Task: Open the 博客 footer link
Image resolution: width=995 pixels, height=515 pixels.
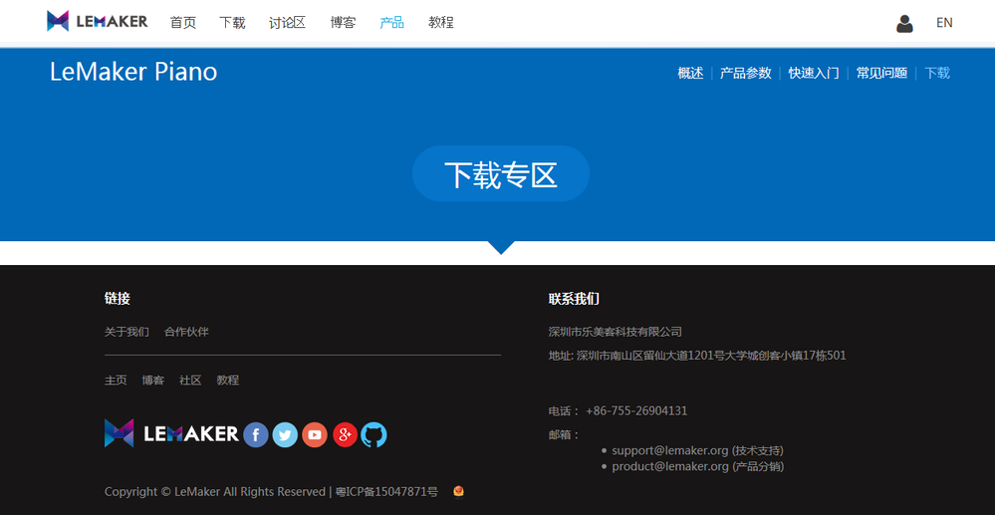Action: click(x=153, y=381)
